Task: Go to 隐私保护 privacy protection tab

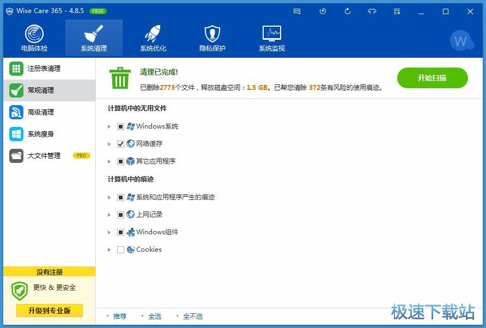Action: click(212, 38)
